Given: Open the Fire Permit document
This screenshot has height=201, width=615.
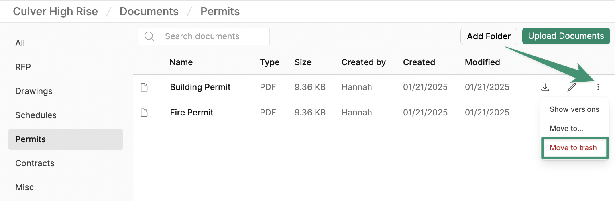Looking at the screenshot, I should (191, 113).
